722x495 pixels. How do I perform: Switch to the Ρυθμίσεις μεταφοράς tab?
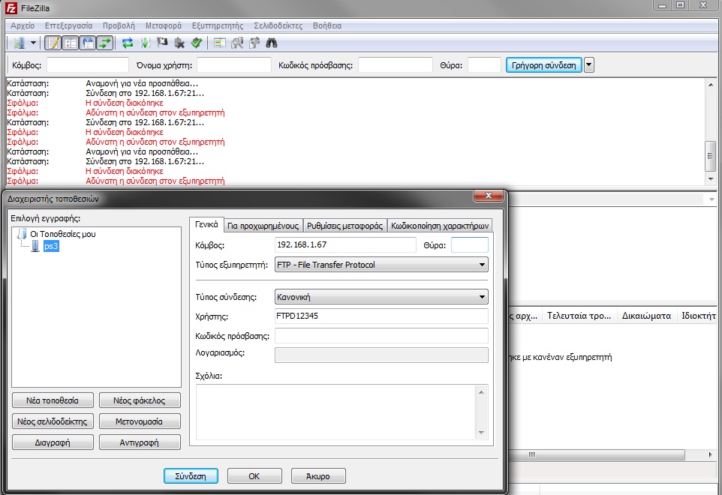point(345,226)
